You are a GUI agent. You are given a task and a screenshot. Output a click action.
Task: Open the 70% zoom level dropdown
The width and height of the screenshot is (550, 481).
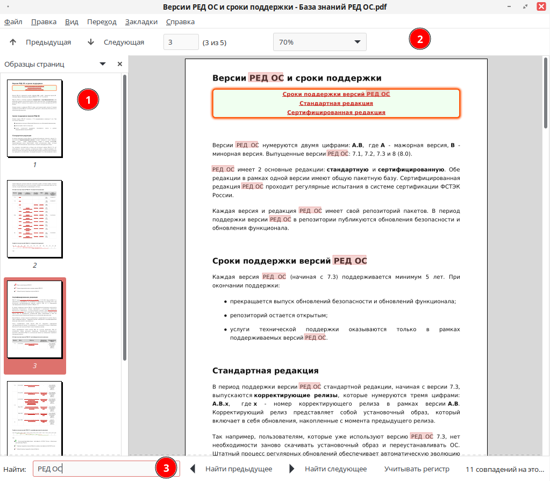click(x=319, y=42)
